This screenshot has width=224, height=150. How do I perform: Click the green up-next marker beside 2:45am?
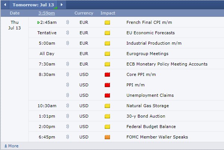[x=39, y=22]
